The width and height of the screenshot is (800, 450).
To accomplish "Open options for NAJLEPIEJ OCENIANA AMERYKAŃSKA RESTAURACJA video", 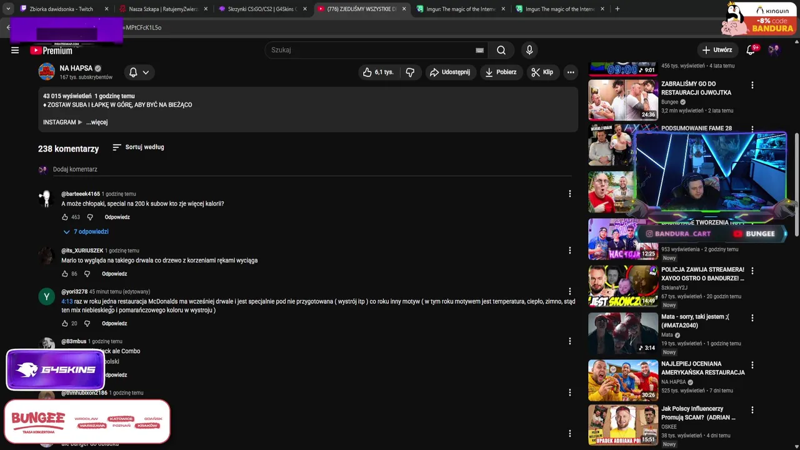I will (x=752, y=365).
